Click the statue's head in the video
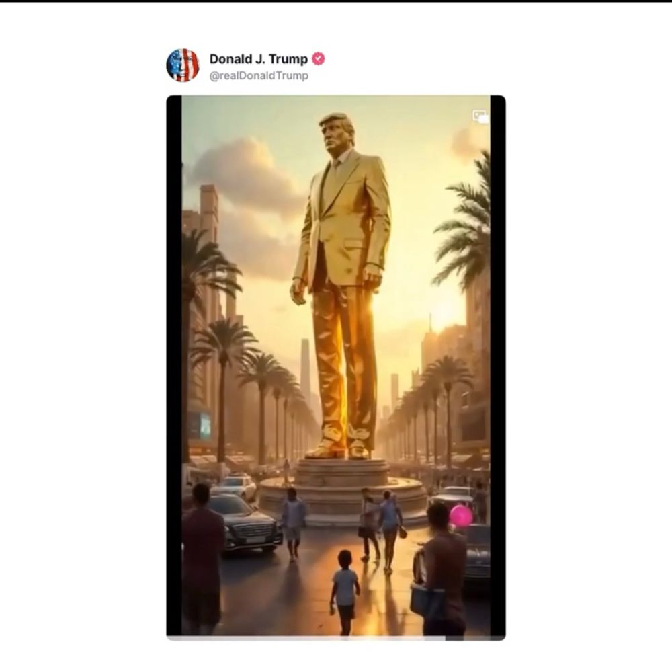 click(x=337, y=134)
